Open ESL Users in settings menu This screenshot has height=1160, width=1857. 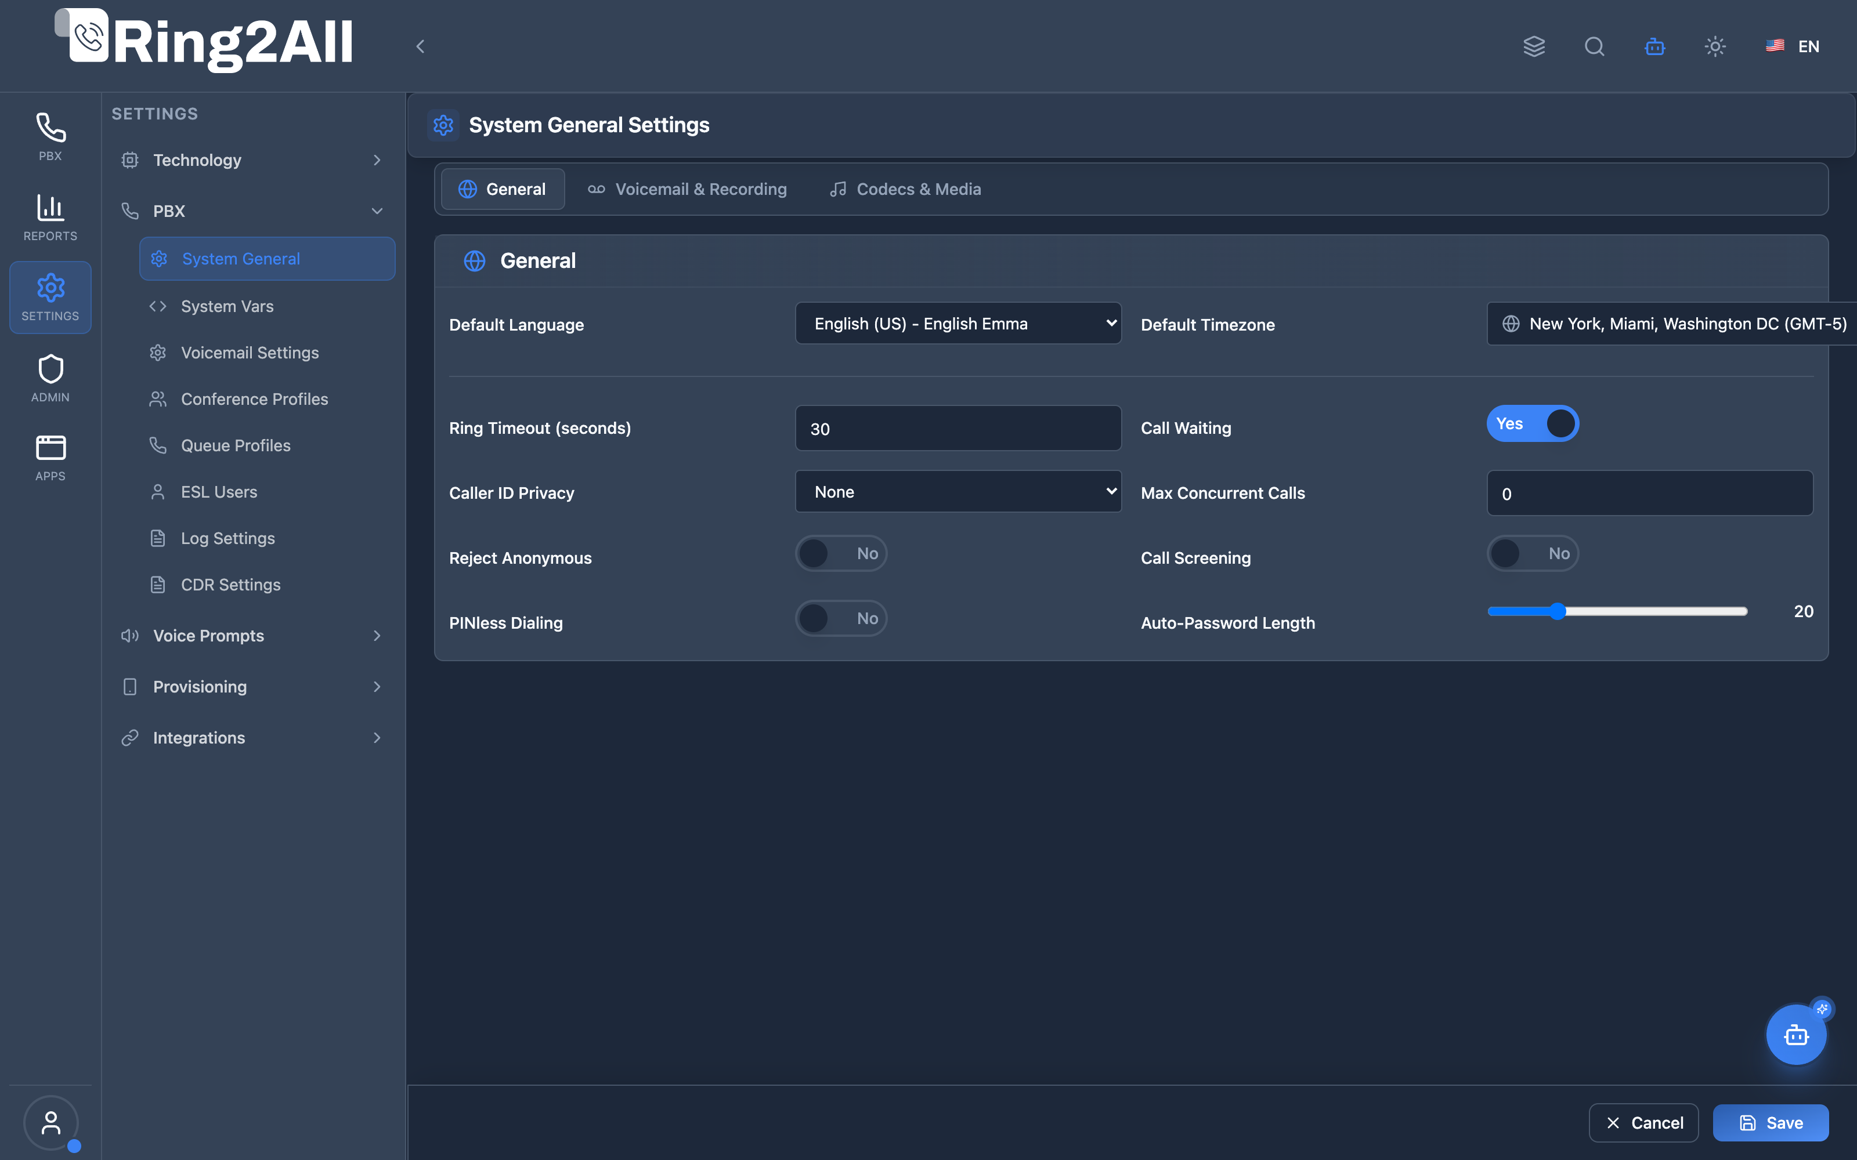267,492
